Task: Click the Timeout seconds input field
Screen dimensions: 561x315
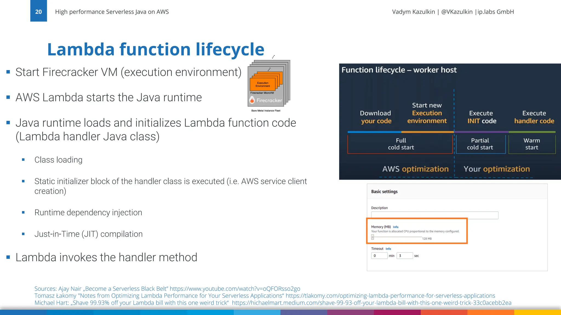Action: (x=404, y=256)
